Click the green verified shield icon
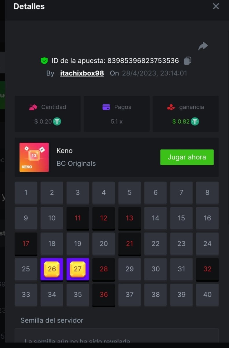 click(44, 61)
